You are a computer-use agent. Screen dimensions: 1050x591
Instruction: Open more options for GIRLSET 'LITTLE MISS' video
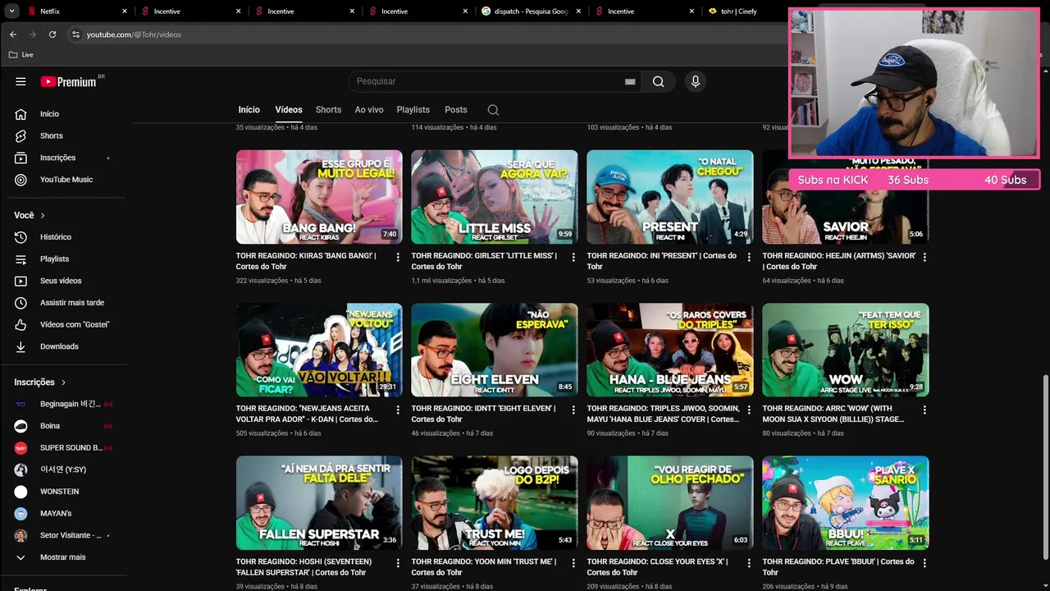573,257
